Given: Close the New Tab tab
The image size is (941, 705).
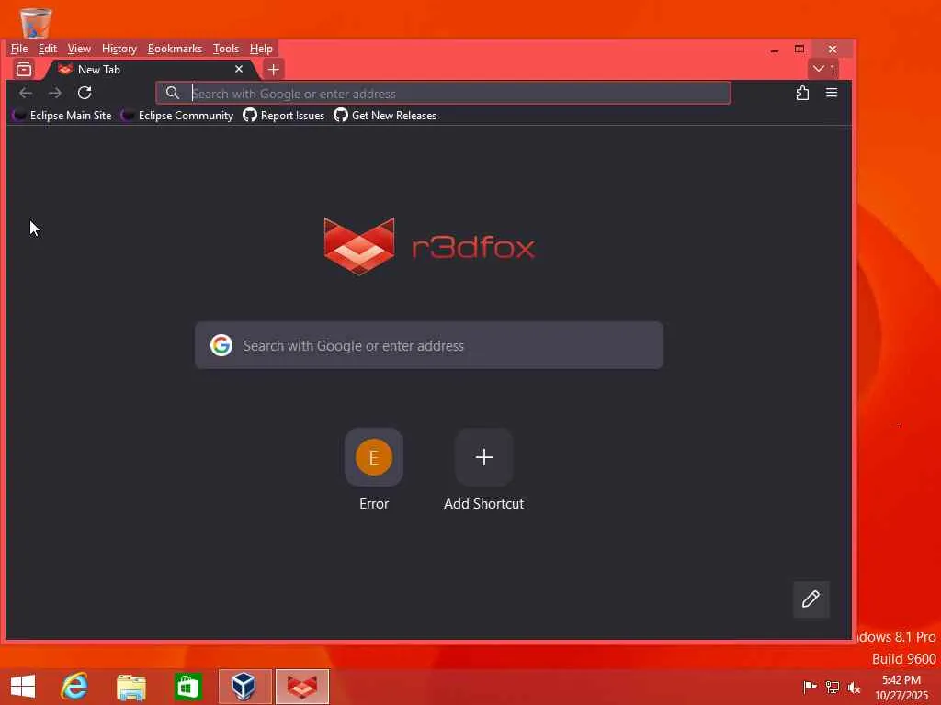Looking at the screenshot, I should click(x=239, y=70).
